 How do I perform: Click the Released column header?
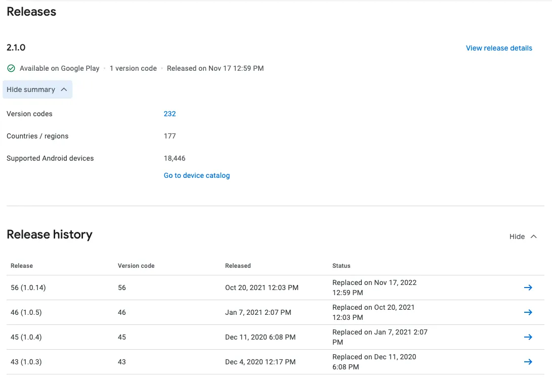pos(238,265)
